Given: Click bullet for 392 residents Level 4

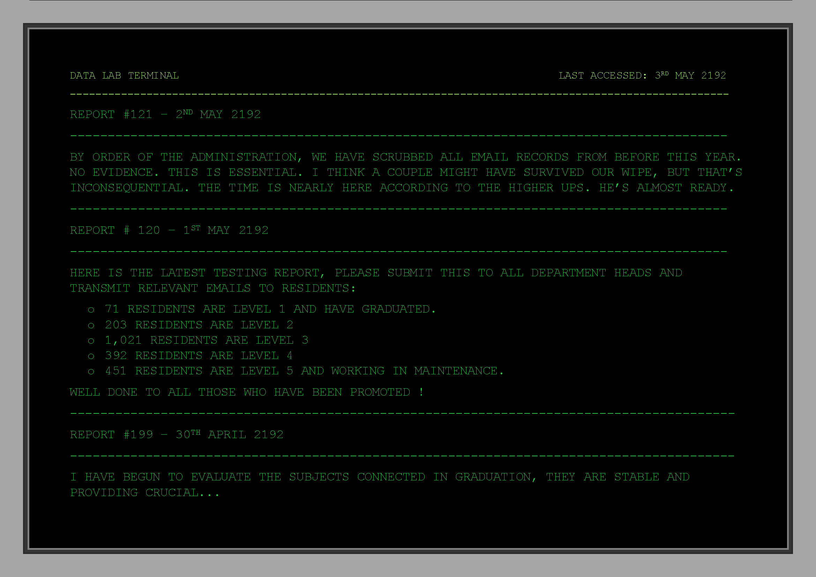Looking at the screenshot, I should point(91,357).
